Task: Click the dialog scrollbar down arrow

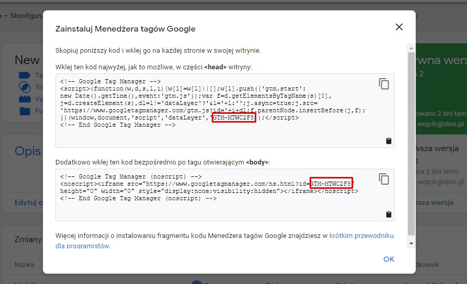Action: (x=411, y=243)
